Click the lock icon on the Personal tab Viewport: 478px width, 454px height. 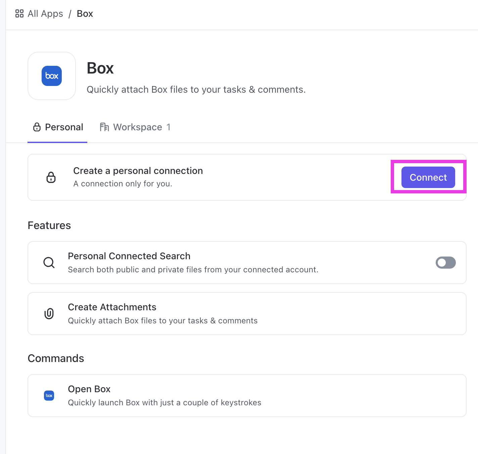click(37, 127)
